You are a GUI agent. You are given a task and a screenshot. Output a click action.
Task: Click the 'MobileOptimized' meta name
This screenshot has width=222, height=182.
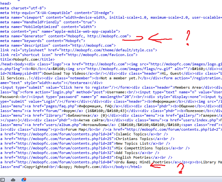point(40,27)
